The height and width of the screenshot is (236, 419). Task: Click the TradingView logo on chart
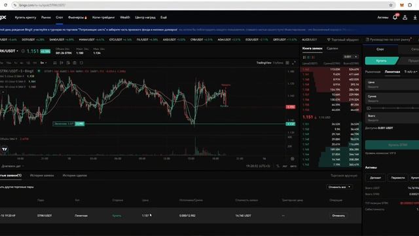coord(5,149)
